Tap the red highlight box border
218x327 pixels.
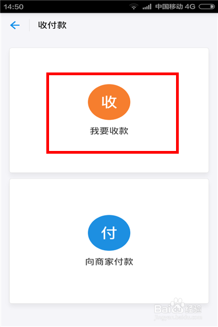tap(112, 74)
